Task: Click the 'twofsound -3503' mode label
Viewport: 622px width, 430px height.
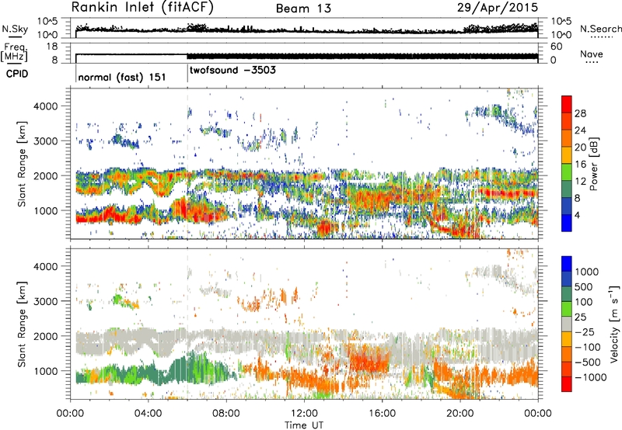Action: coord(232,71)
